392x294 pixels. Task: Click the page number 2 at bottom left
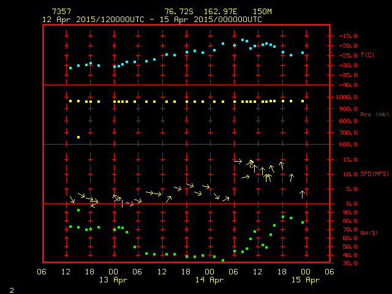[11, 288]
